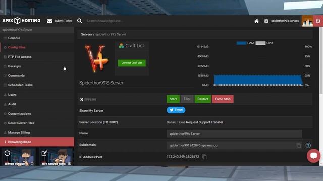Click the OFFLINE status label
The width and height of the screenshot is (323, 181).
point(90,100)
